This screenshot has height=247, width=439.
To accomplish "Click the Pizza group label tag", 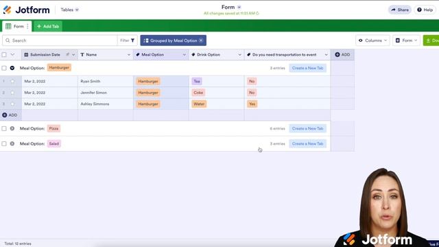I will coord(54,128).
